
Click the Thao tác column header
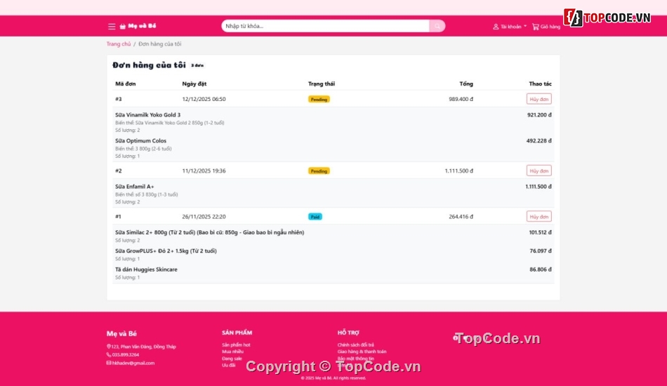pos(540,84)
